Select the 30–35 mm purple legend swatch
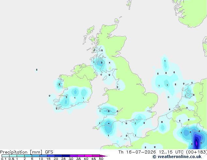207x160 pixels. [x=73, y=156]
